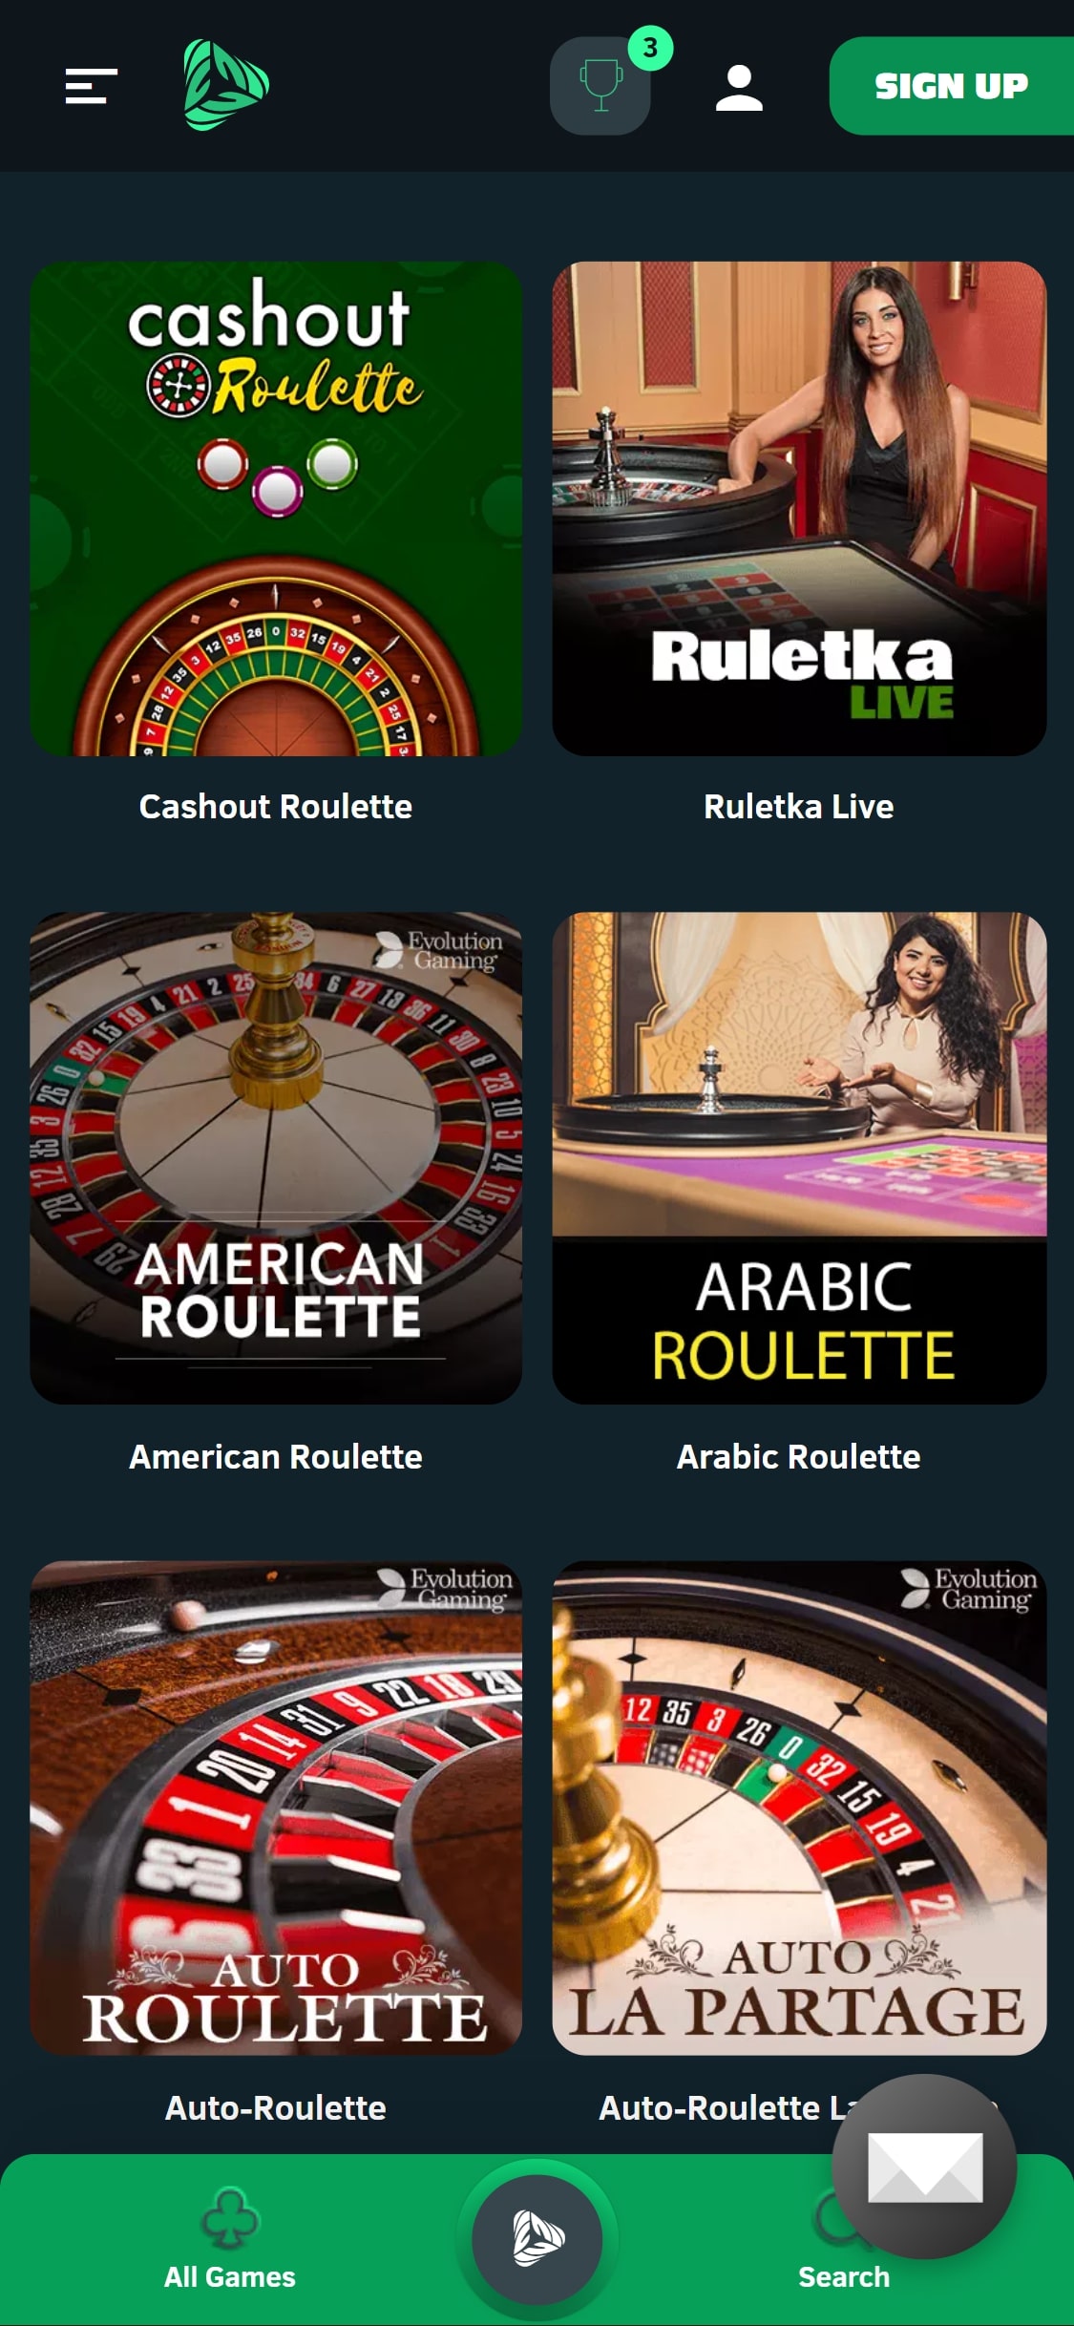1074x2326 pixels.
Task: Tap the All Games club icon
Action: 230,2217
